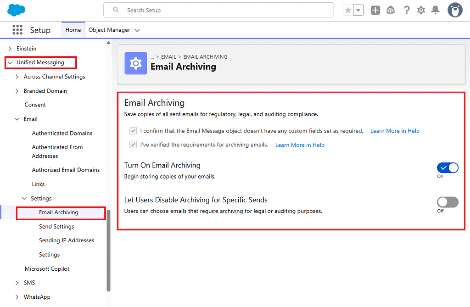
Task: Expand the Einstein tree node
Action: click(10, 49)
